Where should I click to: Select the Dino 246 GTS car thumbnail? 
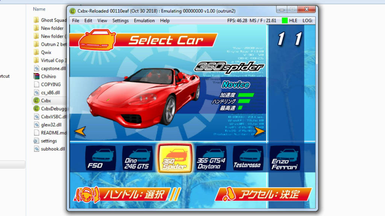pyautogui.click(x=138, y=158)
